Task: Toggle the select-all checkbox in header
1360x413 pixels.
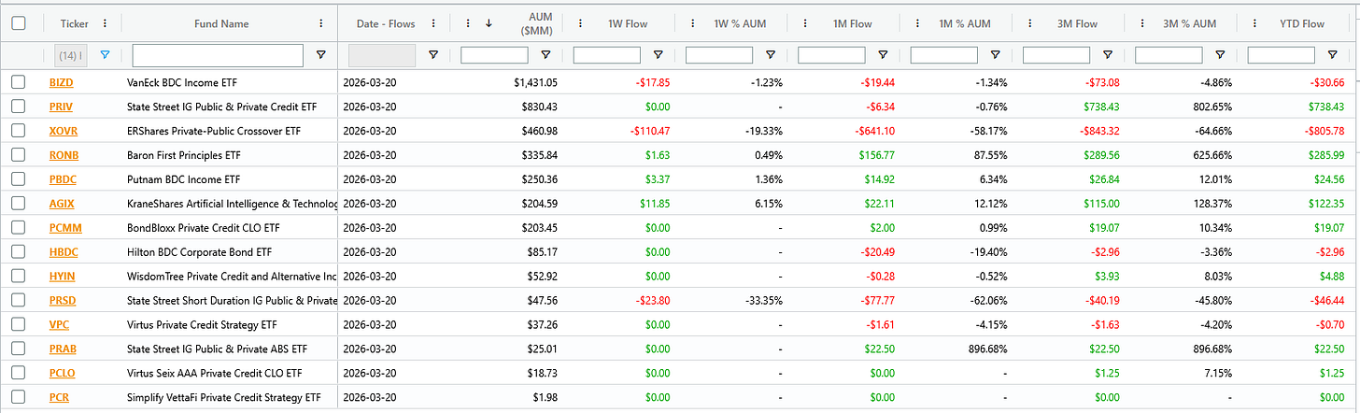Action: [x=18, y=23]
